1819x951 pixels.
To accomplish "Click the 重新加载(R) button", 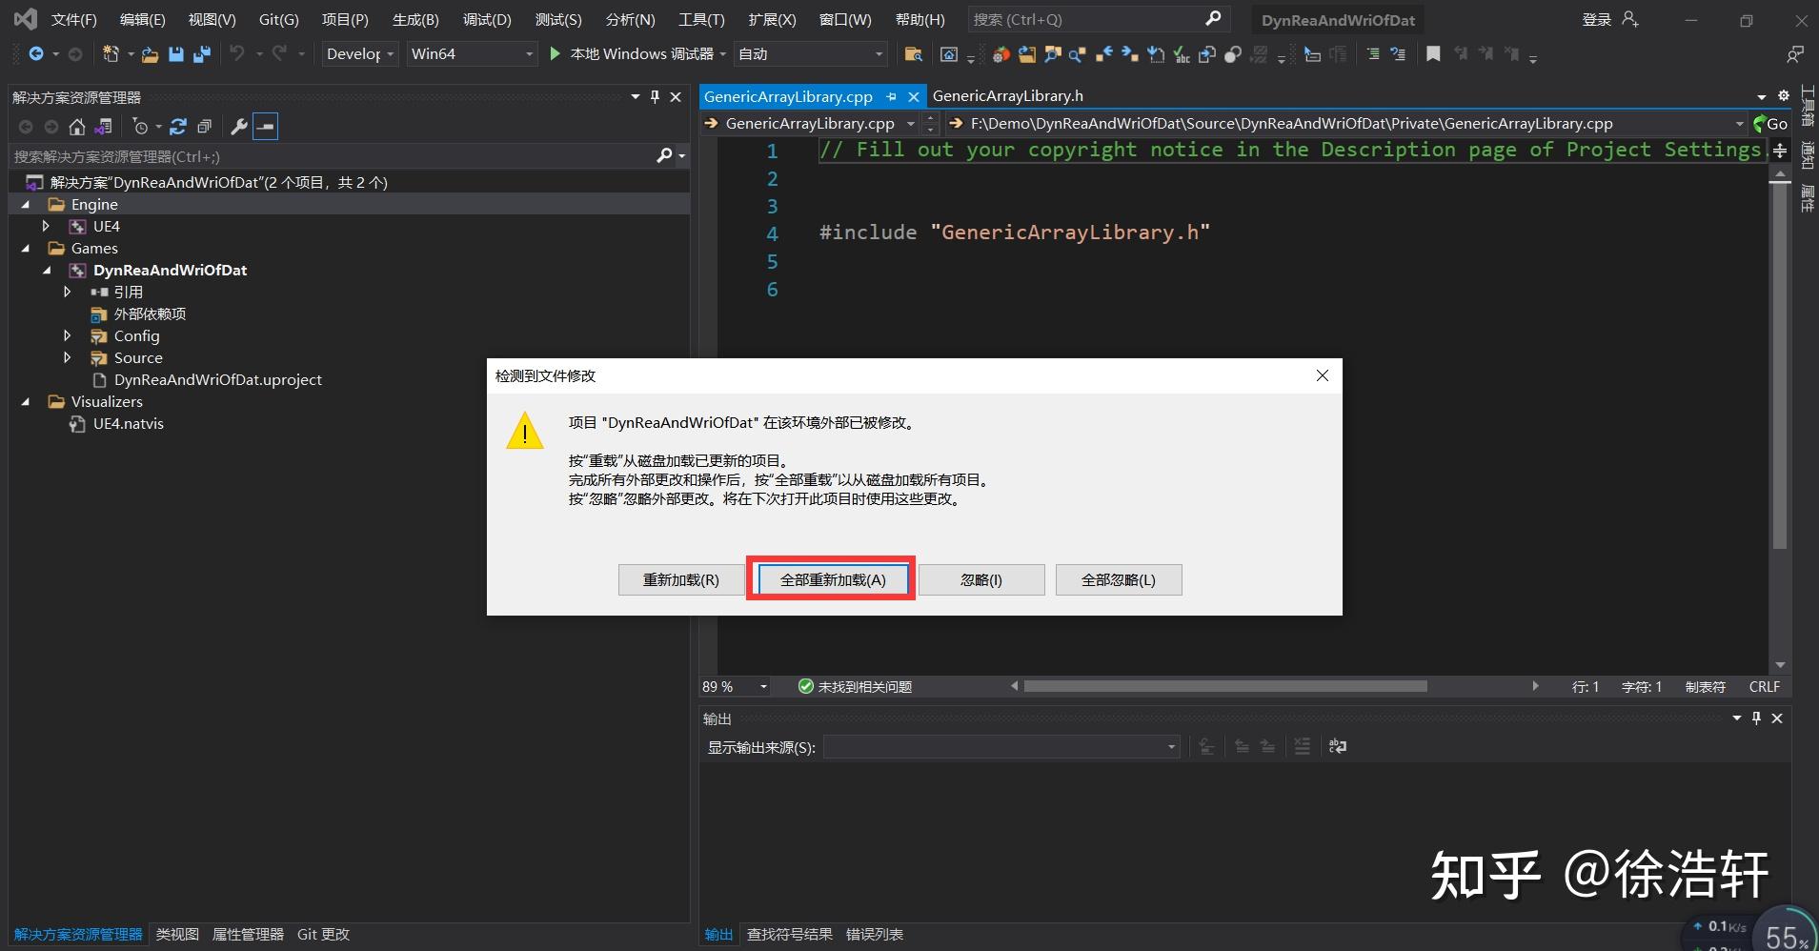I will pyautogui.click(x=681, y=579).
